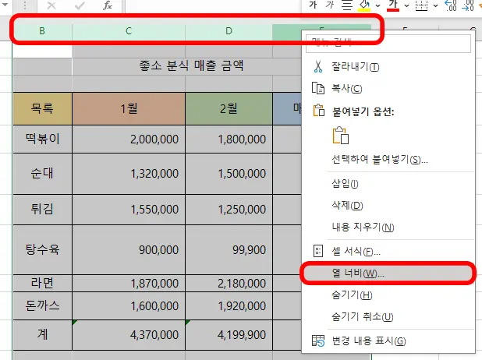Select column D header

pyautogui.click(x=229, y=31)
